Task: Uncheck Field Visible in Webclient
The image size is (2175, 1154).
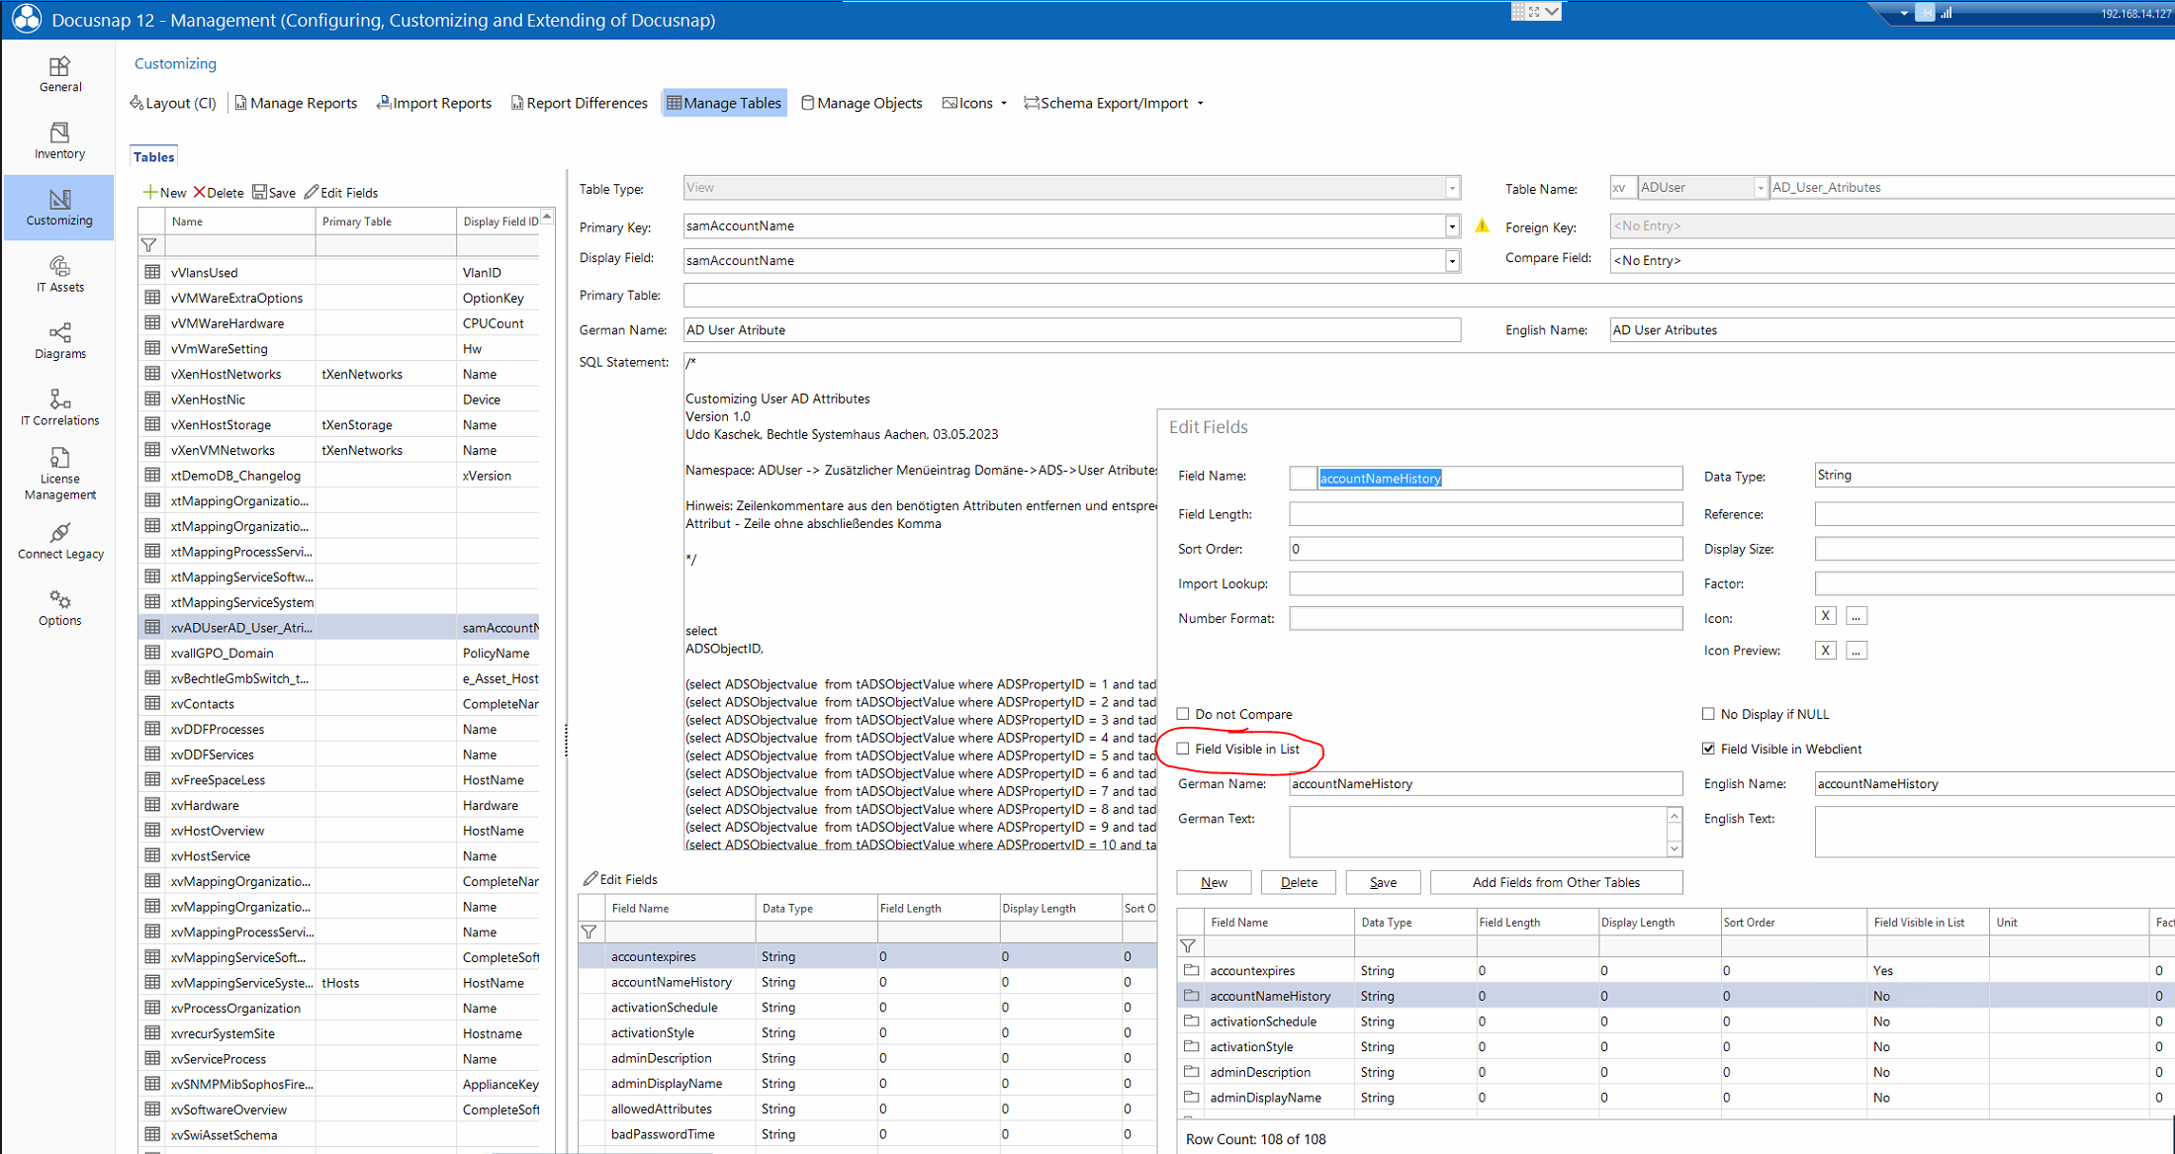Action: tap(1708, 749)
